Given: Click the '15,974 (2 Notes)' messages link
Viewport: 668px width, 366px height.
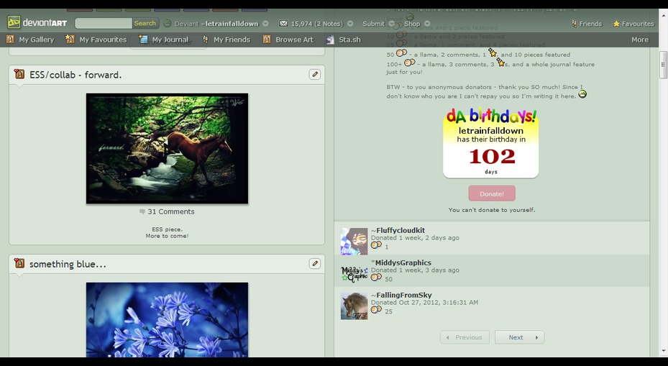Looking at the screenshot, I should [x=316, y=24].
